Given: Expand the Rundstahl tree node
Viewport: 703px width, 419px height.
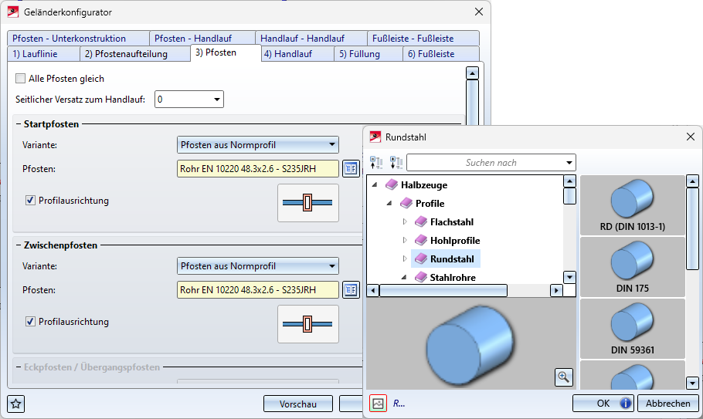Looking at the screenshot, I should pos(405,258).
